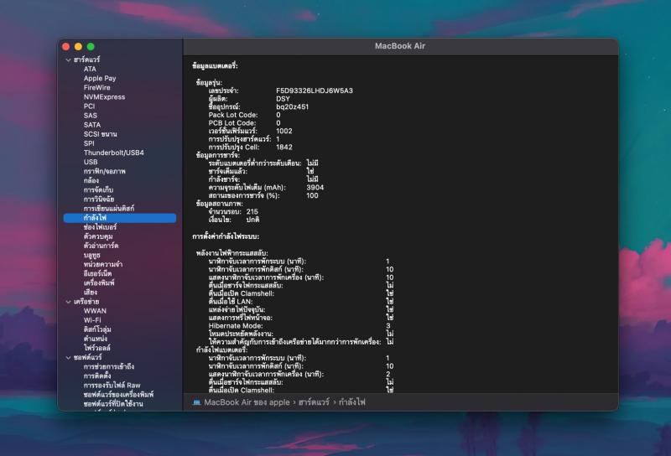Open กราฟิก/จอภาพ in the sidebar

coord(104,171)
